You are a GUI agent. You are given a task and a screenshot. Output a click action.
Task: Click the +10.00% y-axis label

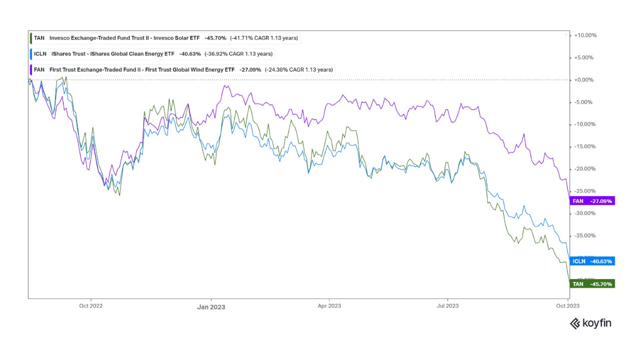pos(585,35)
